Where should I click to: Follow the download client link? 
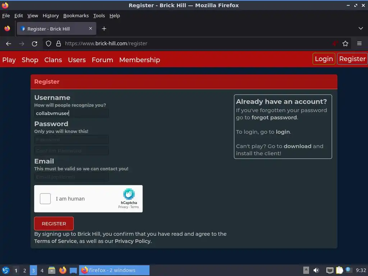tap(297, 146)
